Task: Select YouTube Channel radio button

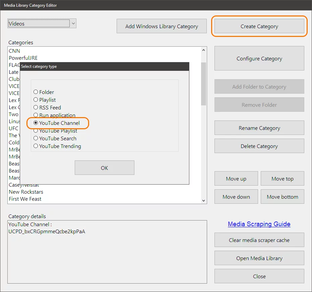Action: click(57, 123)
